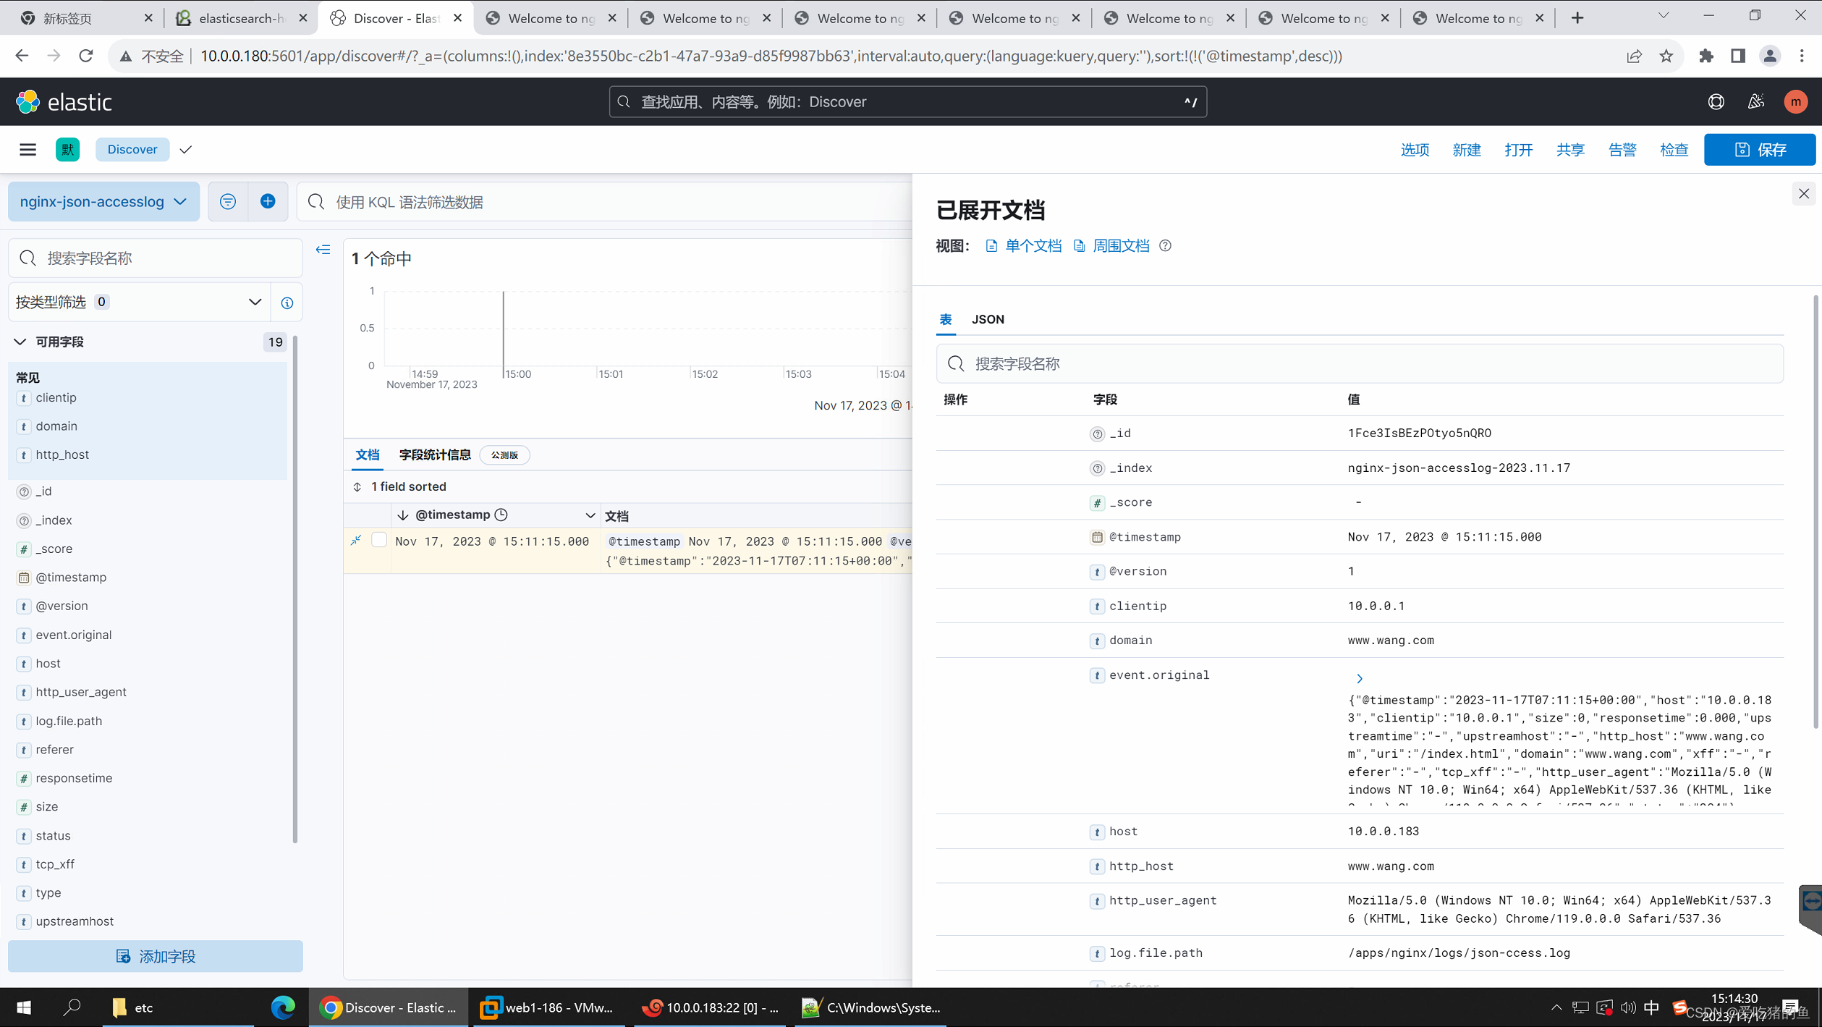This screenshot has width=1822, height=1027.
Task: Click the help icon beside 周围文档
Action: 1165,246
